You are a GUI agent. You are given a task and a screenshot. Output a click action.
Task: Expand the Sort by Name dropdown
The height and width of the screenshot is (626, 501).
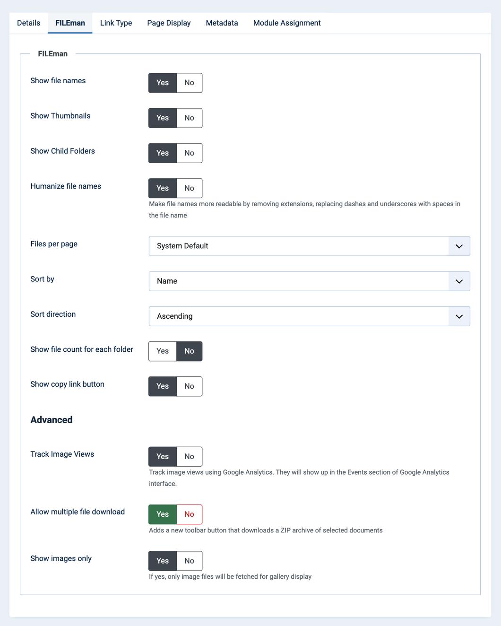[309, 281]
